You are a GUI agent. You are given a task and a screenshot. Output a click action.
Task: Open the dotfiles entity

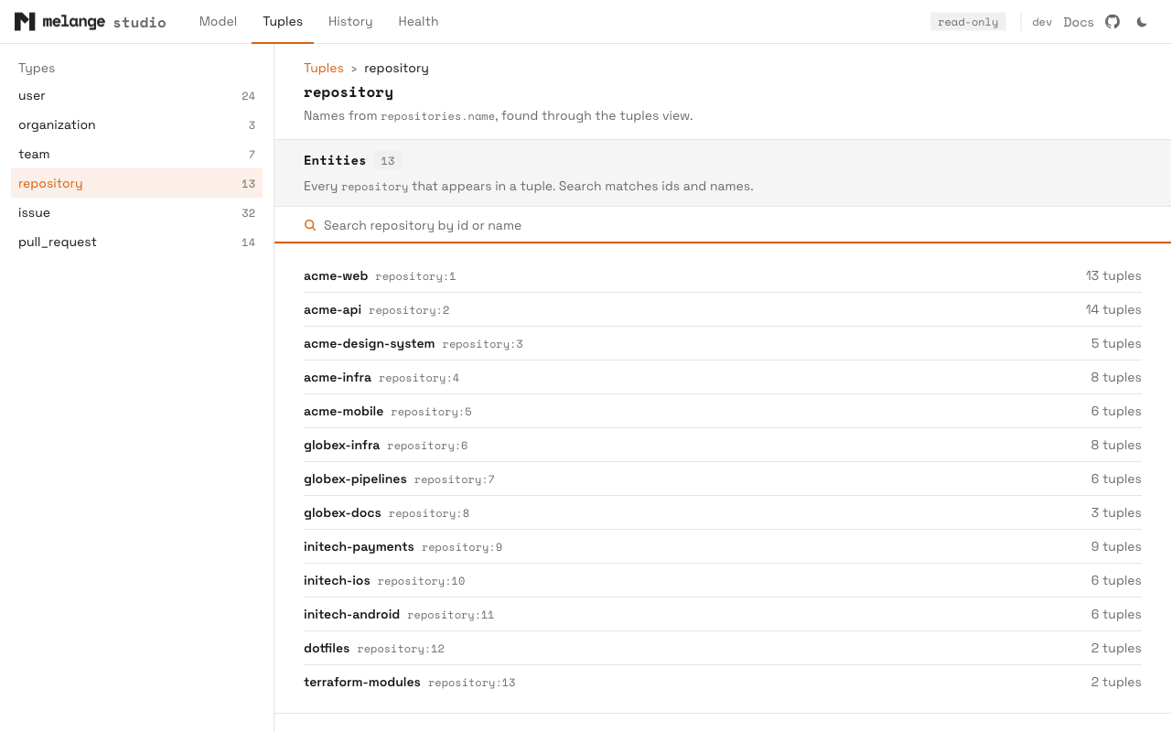coord(723,648)
